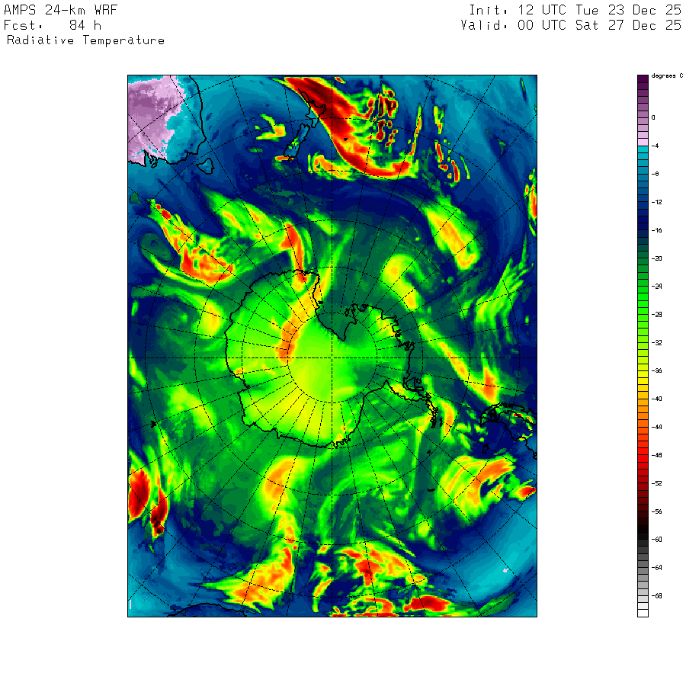Click the 'degrees C' colorbar unit label

(667, 76)
